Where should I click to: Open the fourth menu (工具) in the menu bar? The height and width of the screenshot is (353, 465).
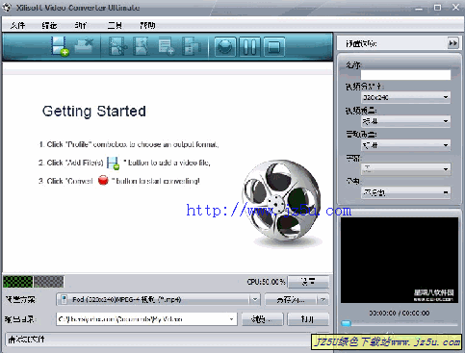tap(115, 25)
